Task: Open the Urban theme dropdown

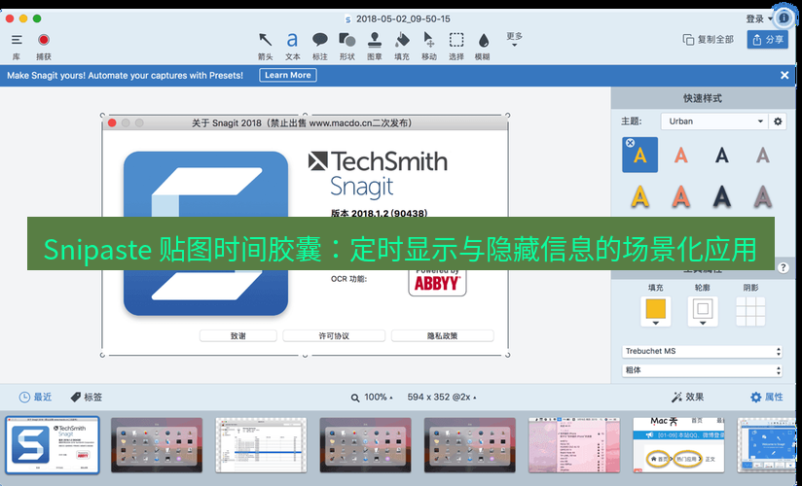Action: point(714,121)
